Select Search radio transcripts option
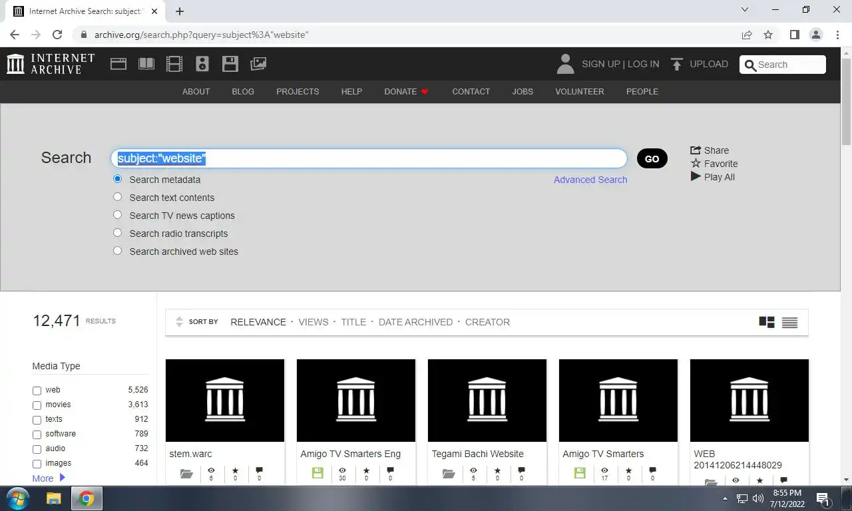Screen dimensions: 852x511 click(118, 233)
